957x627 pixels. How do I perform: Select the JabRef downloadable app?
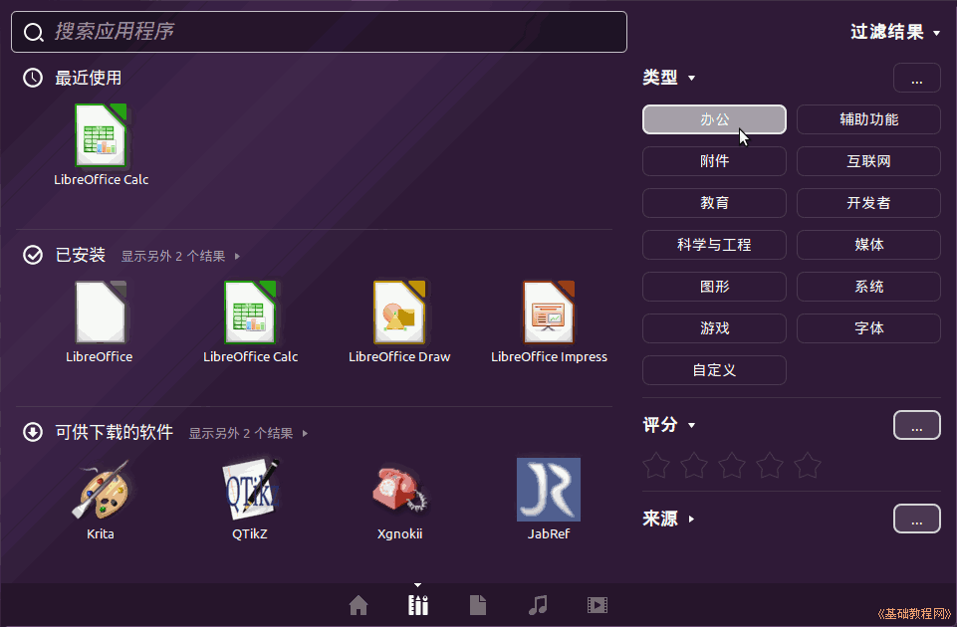click(x=549, y=491)
